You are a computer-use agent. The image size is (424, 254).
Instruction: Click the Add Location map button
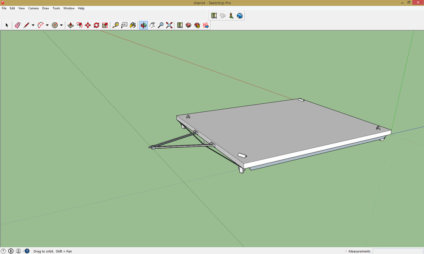tap(214, 16)
